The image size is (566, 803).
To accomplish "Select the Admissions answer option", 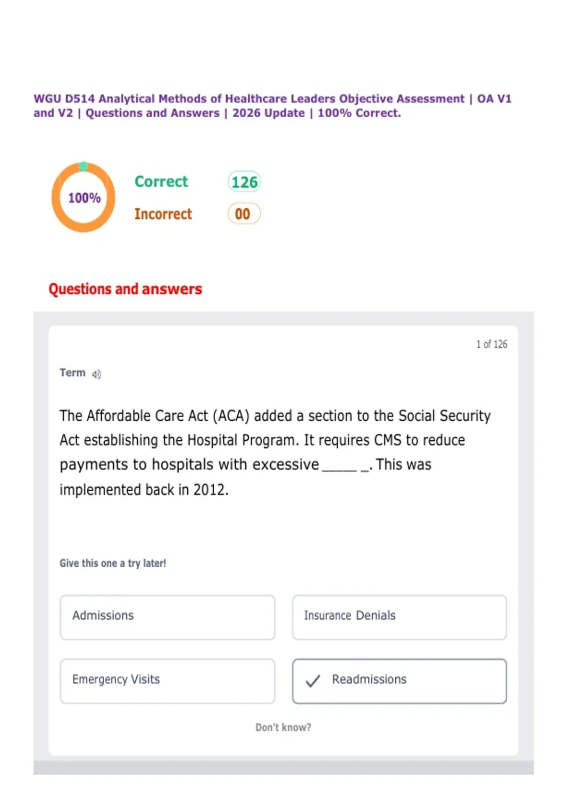I will coord(167,617).
